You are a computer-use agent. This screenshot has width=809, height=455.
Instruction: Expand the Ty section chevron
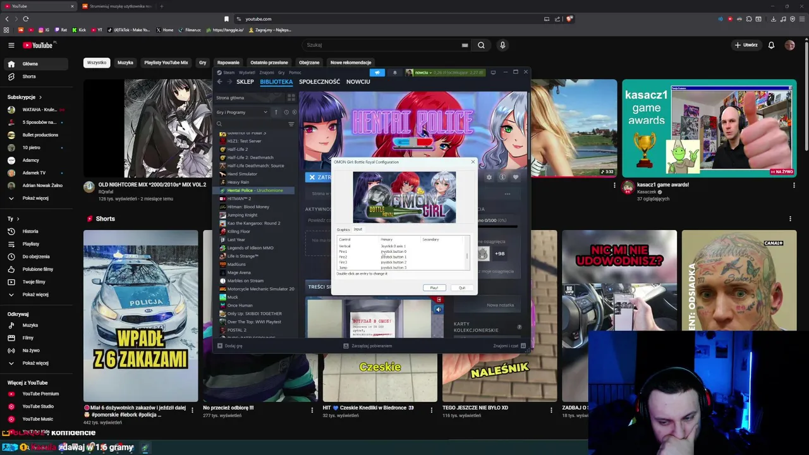[x=17, y=219]
